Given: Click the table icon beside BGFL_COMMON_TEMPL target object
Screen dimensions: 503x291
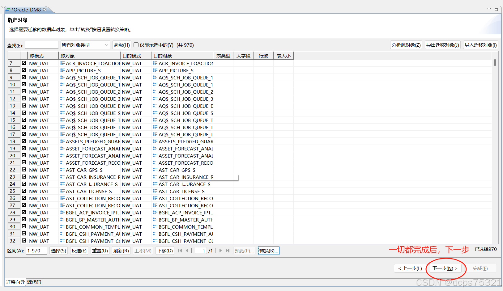Looking at the screenshot, I should 156,227.
